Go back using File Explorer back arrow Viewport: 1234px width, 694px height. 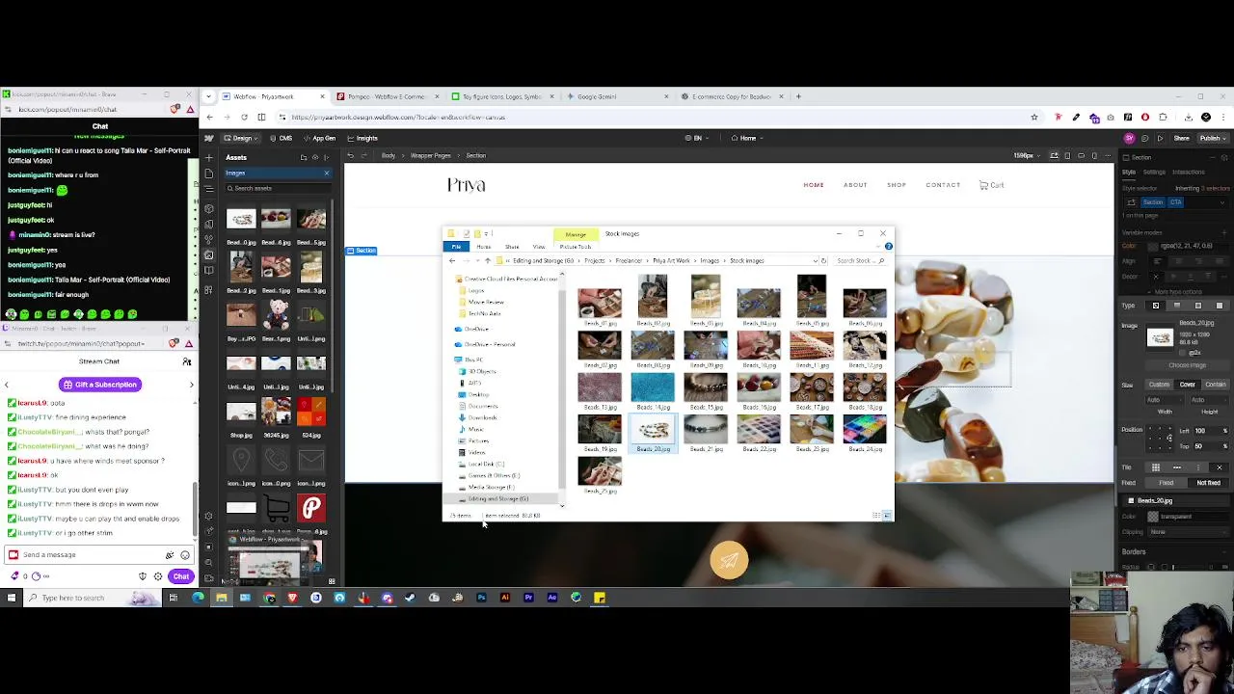click(x=452, y=260)
